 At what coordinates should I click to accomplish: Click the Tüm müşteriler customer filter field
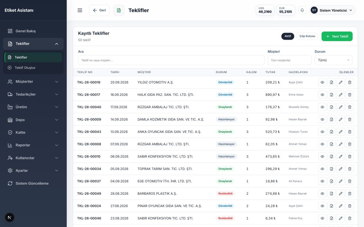[x=289, y=60]
